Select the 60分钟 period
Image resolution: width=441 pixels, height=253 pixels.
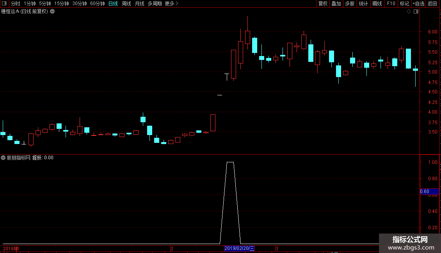tap(97, 4)
